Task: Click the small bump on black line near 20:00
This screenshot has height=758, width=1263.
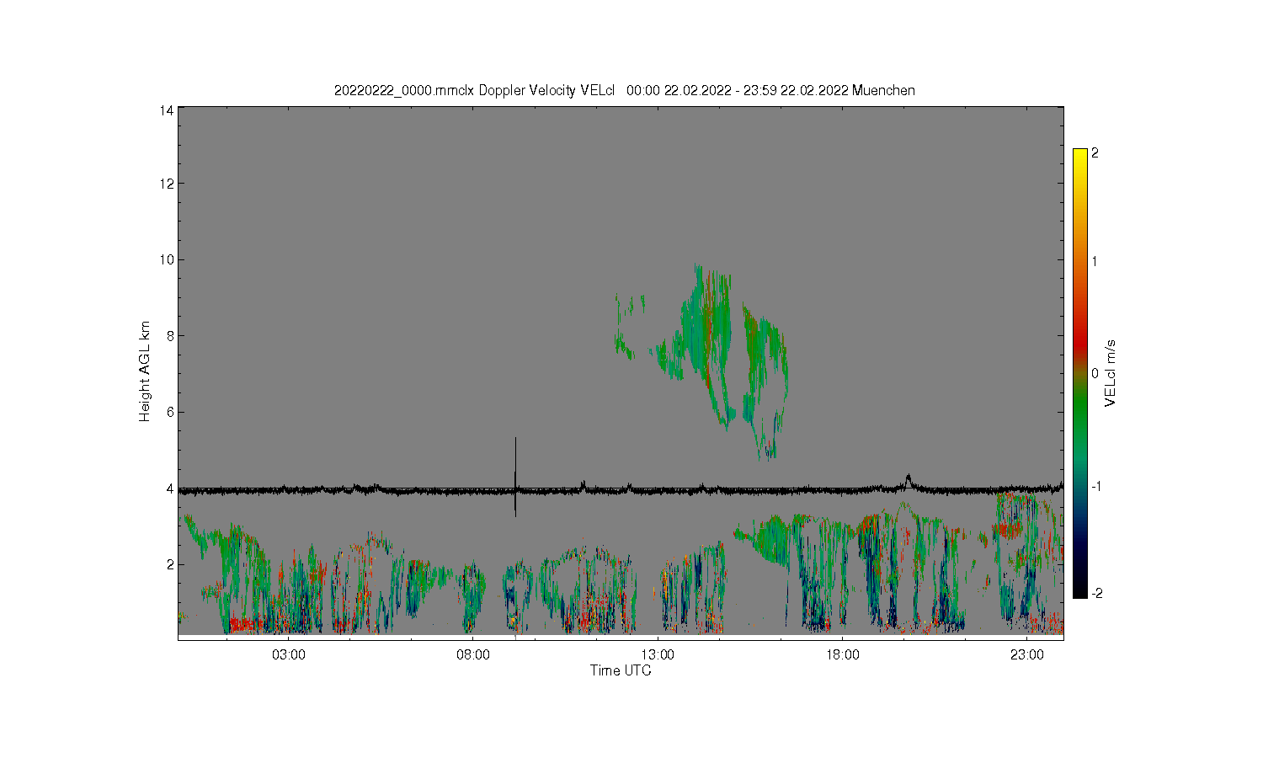Action: pyautogui.click(x=908, y=480)
